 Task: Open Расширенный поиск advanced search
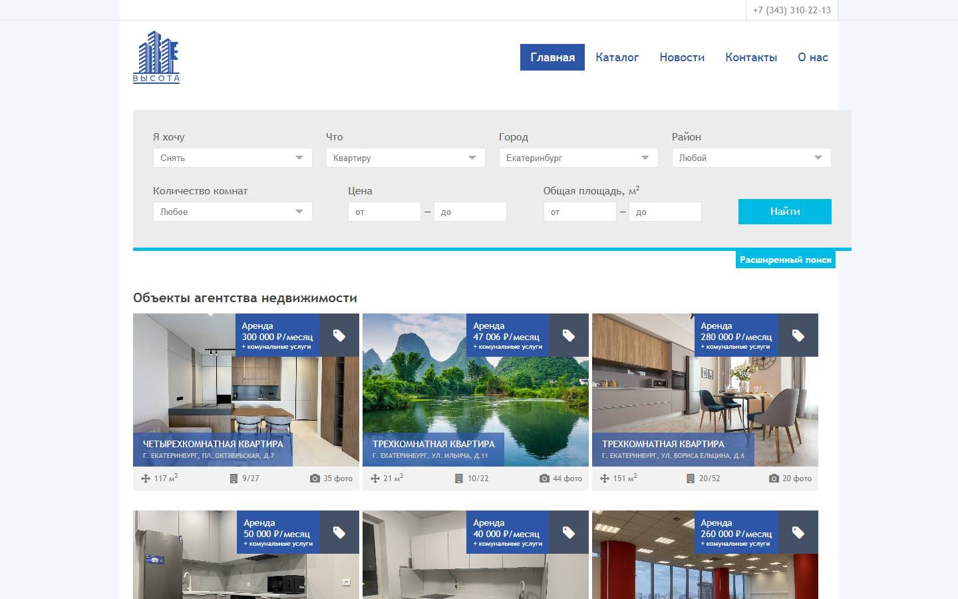pos(786,260)
